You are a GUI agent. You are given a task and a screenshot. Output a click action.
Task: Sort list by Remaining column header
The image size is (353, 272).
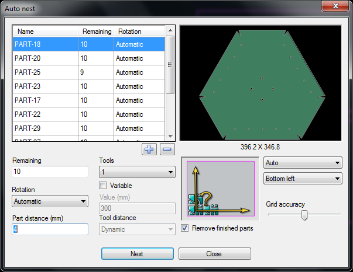click(97, 32)
